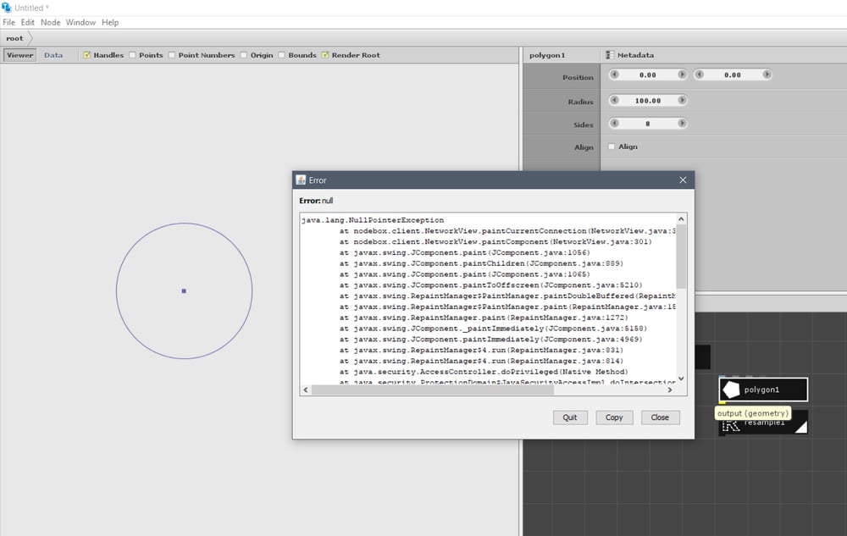Toggle the Handles checkbox
The image size is (847, 536).
pyautogui.click(x=87, y=55)
